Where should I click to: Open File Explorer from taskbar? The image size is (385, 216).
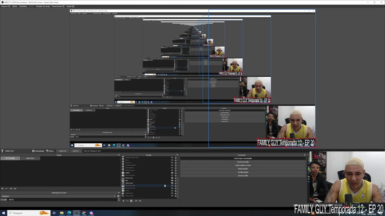coord(62,213)
